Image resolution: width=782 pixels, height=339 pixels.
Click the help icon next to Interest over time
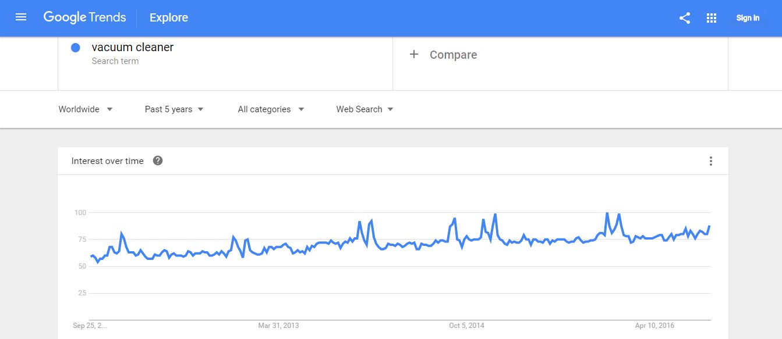tap(157, 160)
